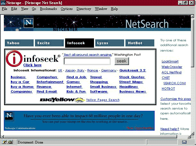Select the Infoseek search tab
Viewport: 196px width, 146px height.
80,43
